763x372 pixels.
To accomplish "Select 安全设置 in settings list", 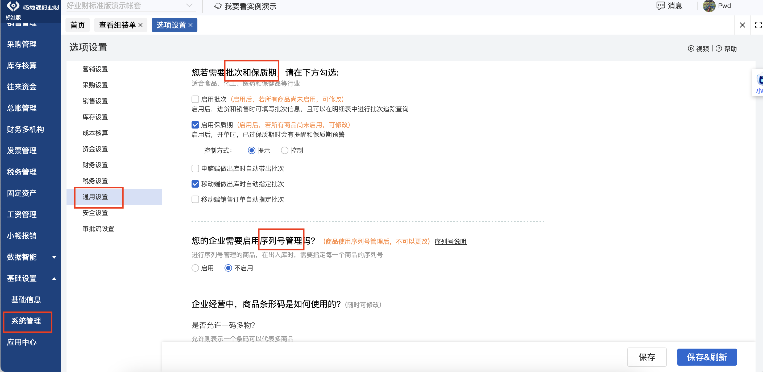I will coord(95,213).
